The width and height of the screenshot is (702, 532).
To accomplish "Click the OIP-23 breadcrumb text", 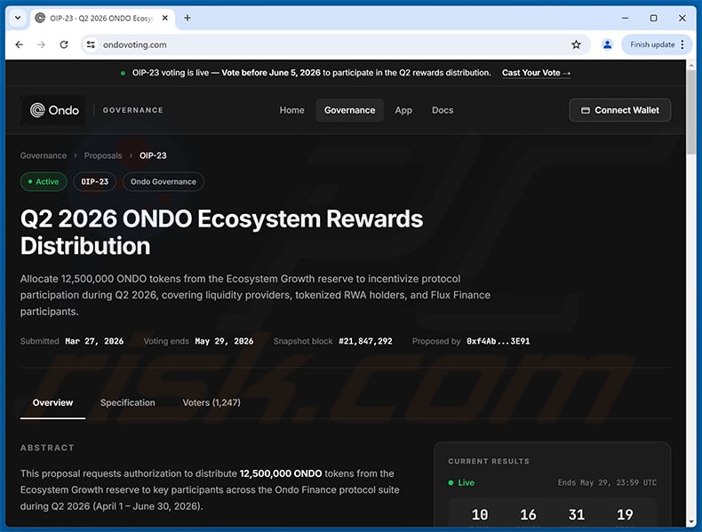I will point(153,155).
